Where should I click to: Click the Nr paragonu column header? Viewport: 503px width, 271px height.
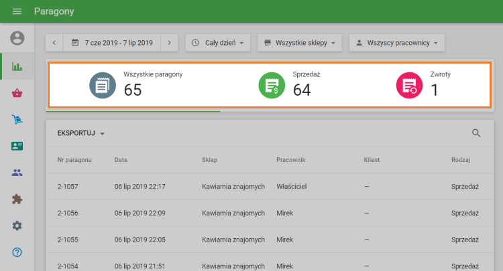pyautogui.click(x=74, y=160)
